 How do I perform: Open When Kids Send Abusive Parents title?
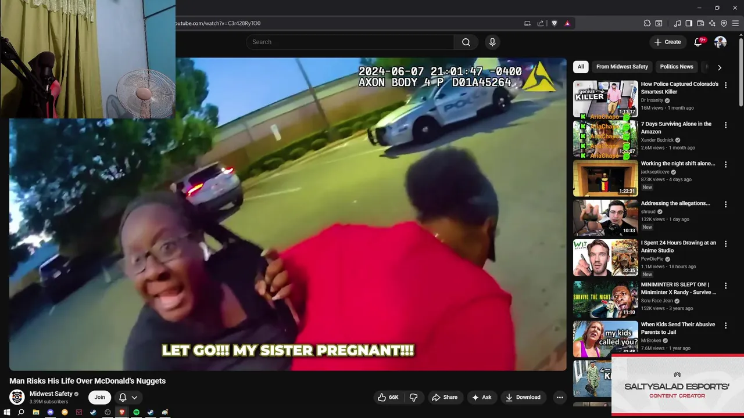point(678,328)
